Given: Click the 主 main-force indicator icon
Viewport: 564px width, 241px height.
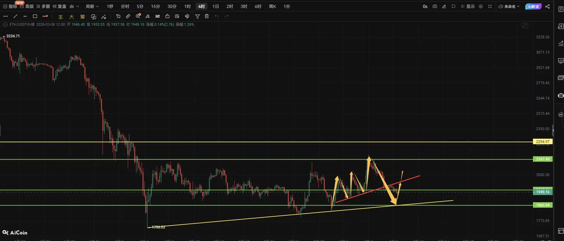Looking at the screenshot, I should (61, 17).
